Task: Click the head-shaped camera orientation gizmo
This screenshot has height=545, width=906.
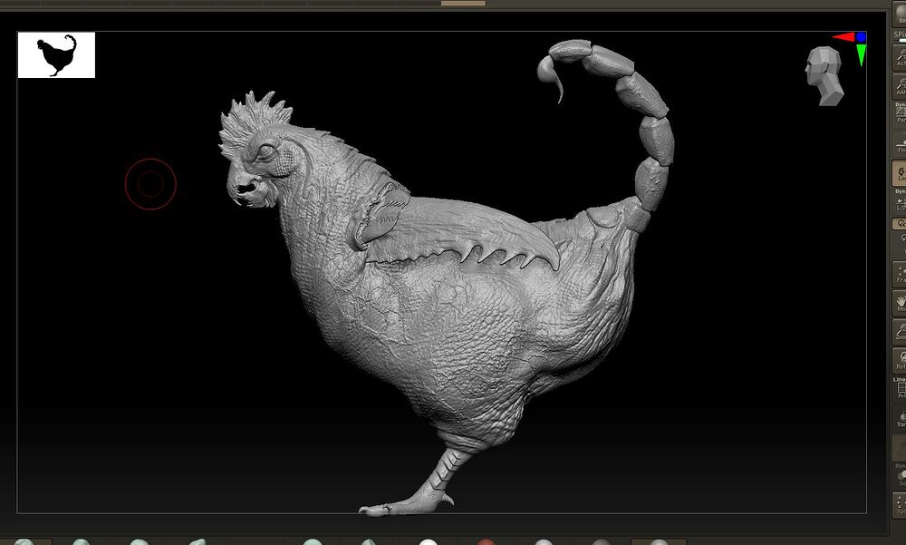Action: (824, 76)
